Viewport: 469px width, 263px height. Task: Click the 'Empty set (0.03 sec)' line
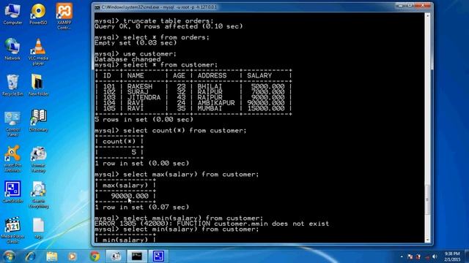[x=136, y=43]
